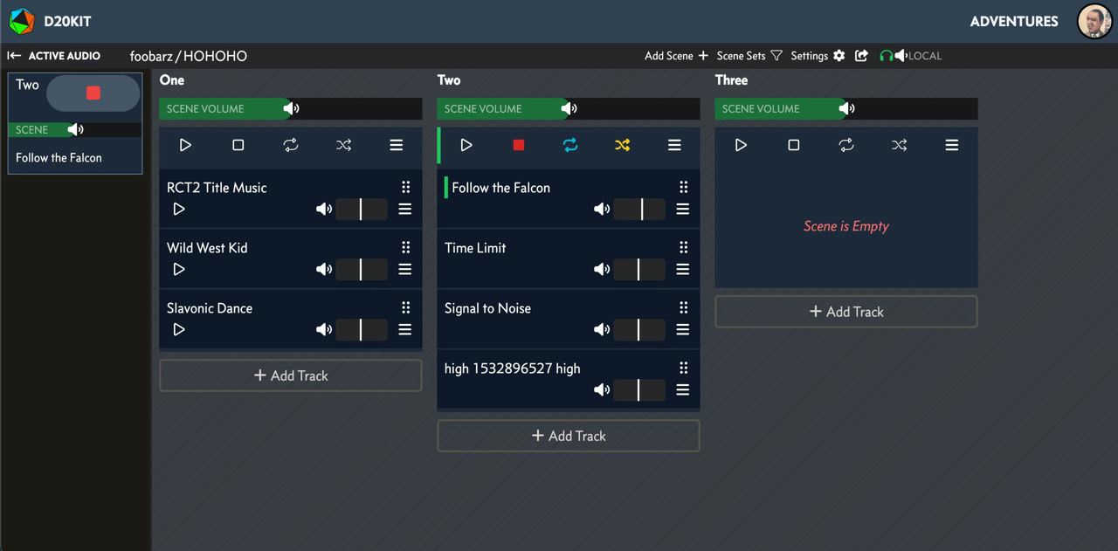Open the Slavonic Dance track options menu
This screenshot has width=1118, height=551.
[x=405, y=329]
